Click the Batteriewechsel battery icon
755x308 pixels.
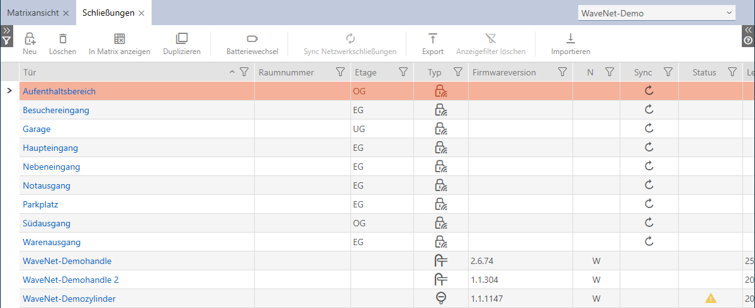[252, 39]
